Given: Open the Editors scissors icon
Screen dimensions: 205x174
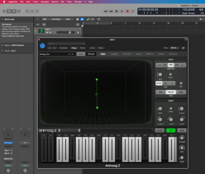Looking at the screenshot, I should click(37, 11).
